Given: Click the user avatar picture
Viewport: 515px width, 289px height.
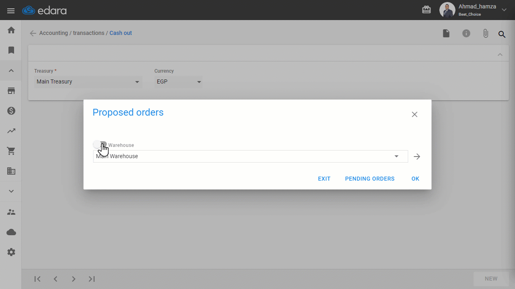Looking at the screenshot, I should click(x=447, y=10).
